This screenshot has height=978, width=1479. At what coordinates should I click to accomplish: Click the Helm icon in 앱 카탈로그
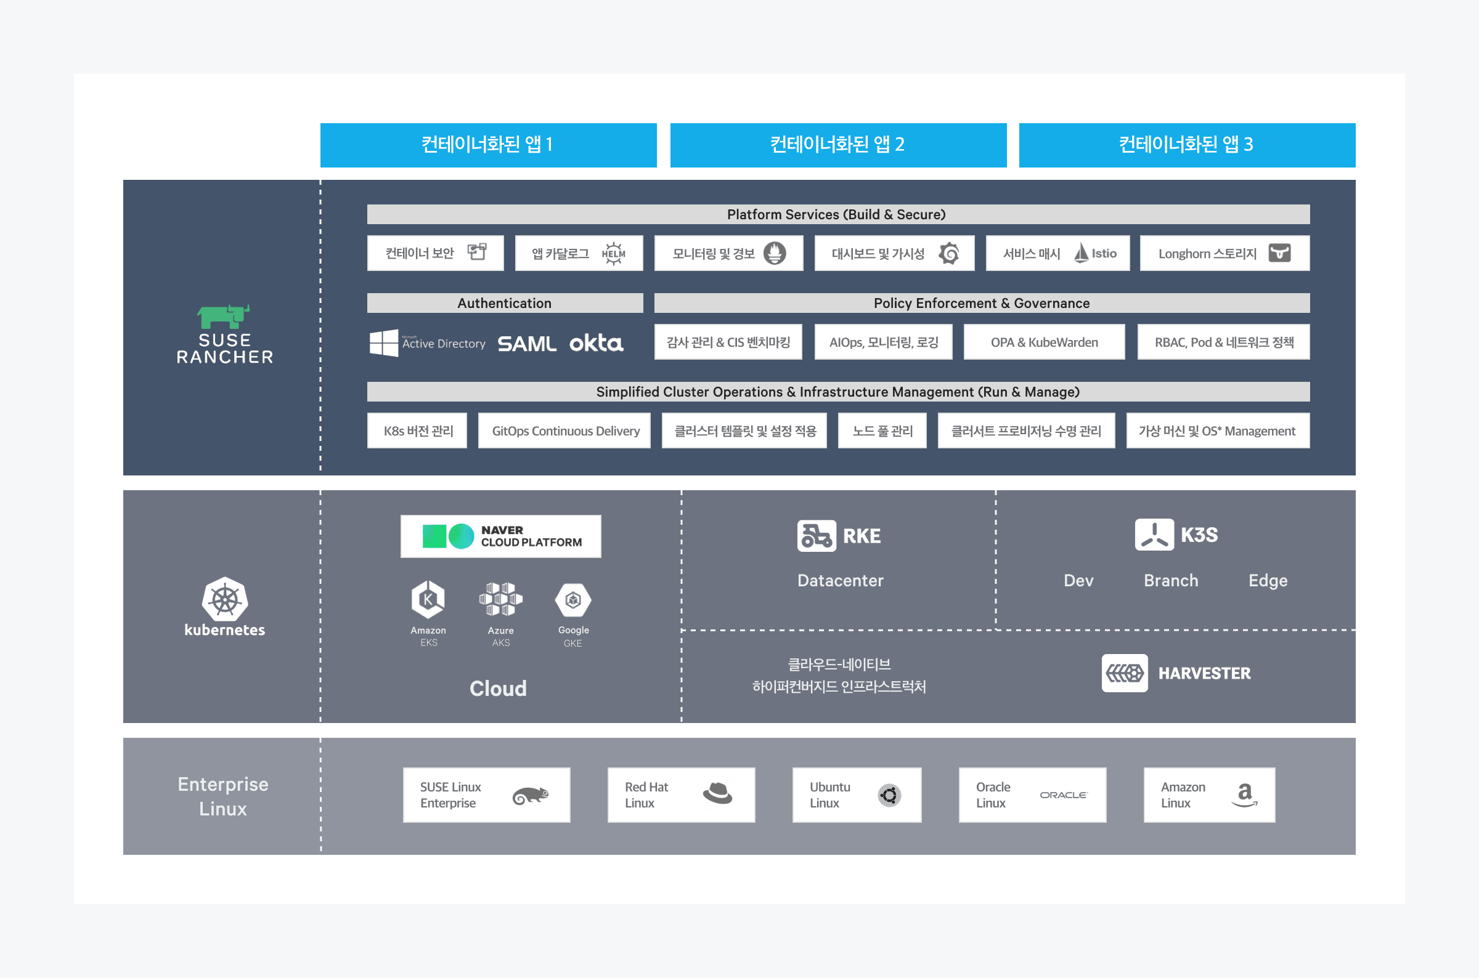point(613,253)
